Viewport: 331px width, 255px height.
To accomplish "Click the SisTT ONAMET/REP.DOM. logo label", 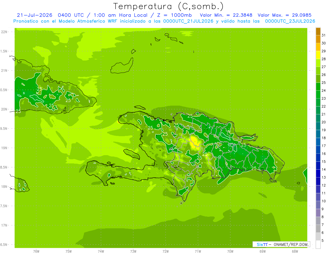I will tap(281, 244).
